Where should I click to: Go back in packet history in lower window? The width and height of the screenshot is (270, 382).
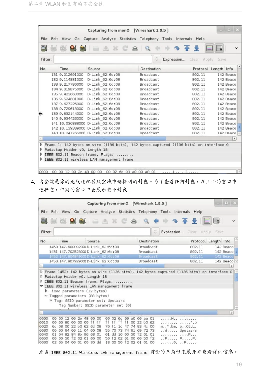coord(156,221)
